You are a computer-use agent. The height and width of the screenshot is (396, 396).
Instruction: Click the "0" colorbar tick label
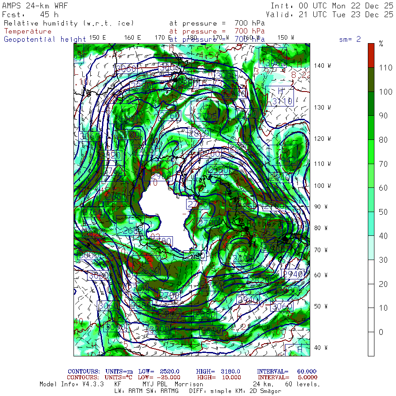(381, 332)
